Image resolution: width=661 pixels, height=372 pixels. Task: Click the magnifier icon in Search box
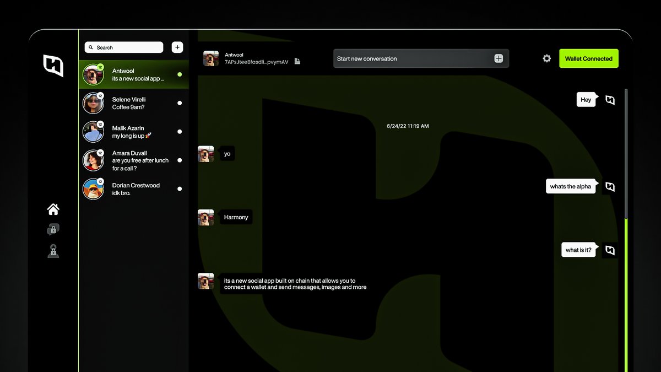pyautogui.click(x=91, y=47)
